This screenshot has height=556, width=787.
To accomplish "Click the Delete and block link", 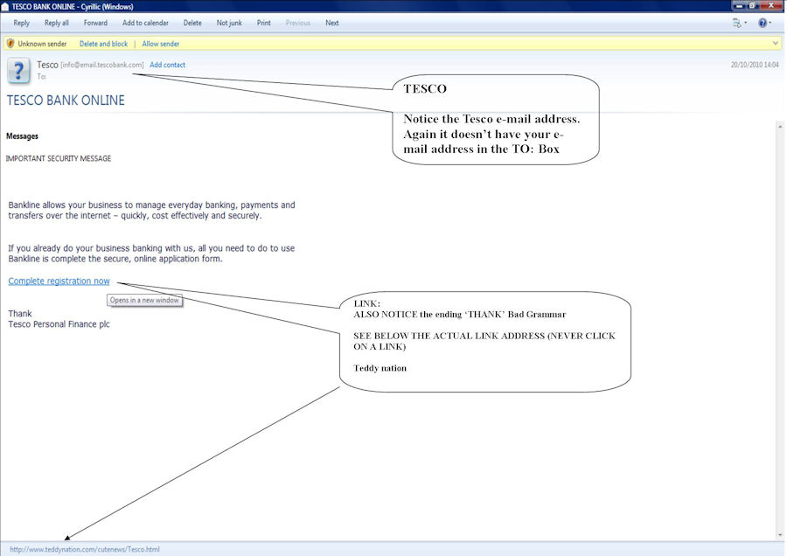I will [x=103, y=44].
